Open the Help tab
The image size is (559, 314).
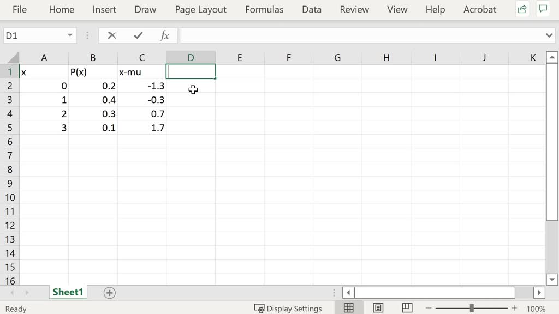click(435, 10)
